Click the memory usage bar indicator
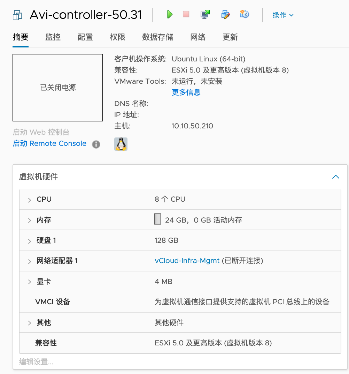349x374 pixels. click(157, 219)
